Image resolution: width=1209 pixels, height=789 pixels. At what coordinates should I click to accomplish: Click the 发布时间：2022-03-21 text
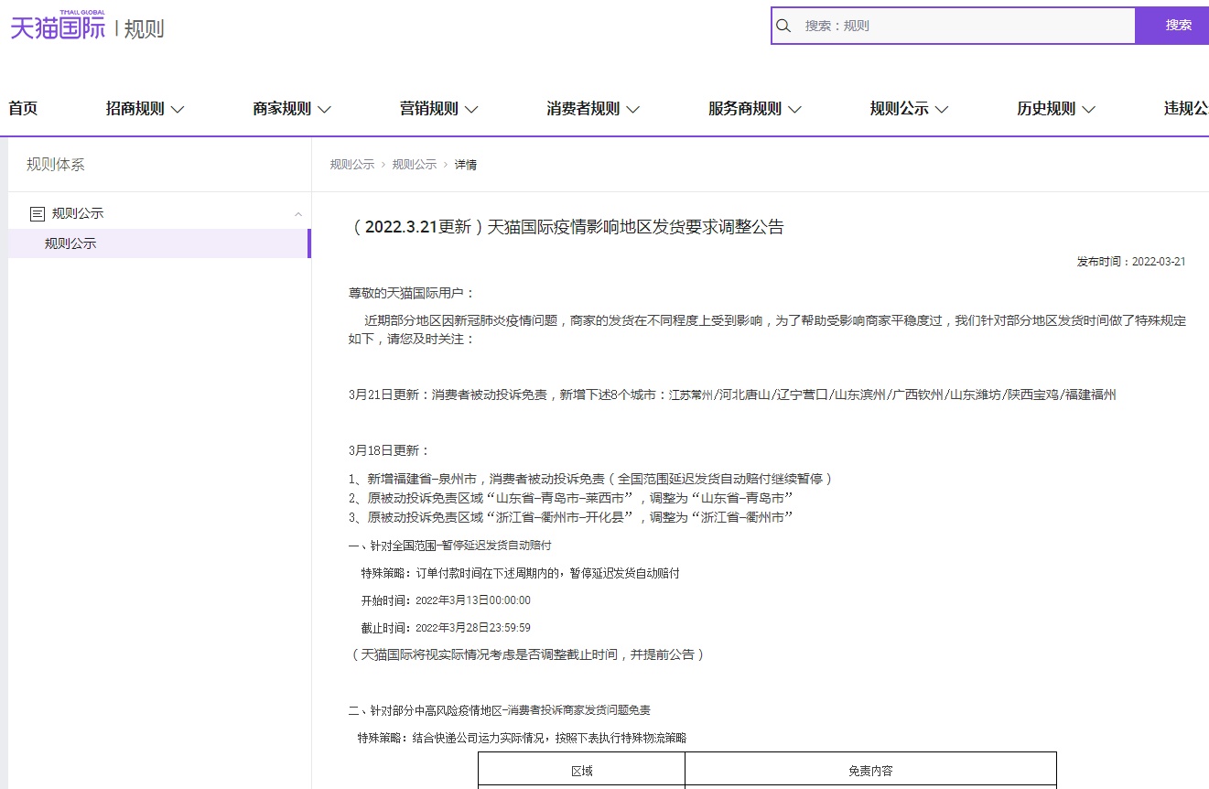click(1131, 262)
